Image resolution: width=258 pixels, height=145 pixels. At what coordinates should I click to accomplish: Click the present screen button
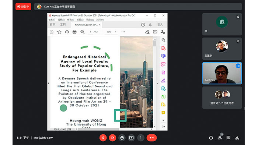point(131,138)
